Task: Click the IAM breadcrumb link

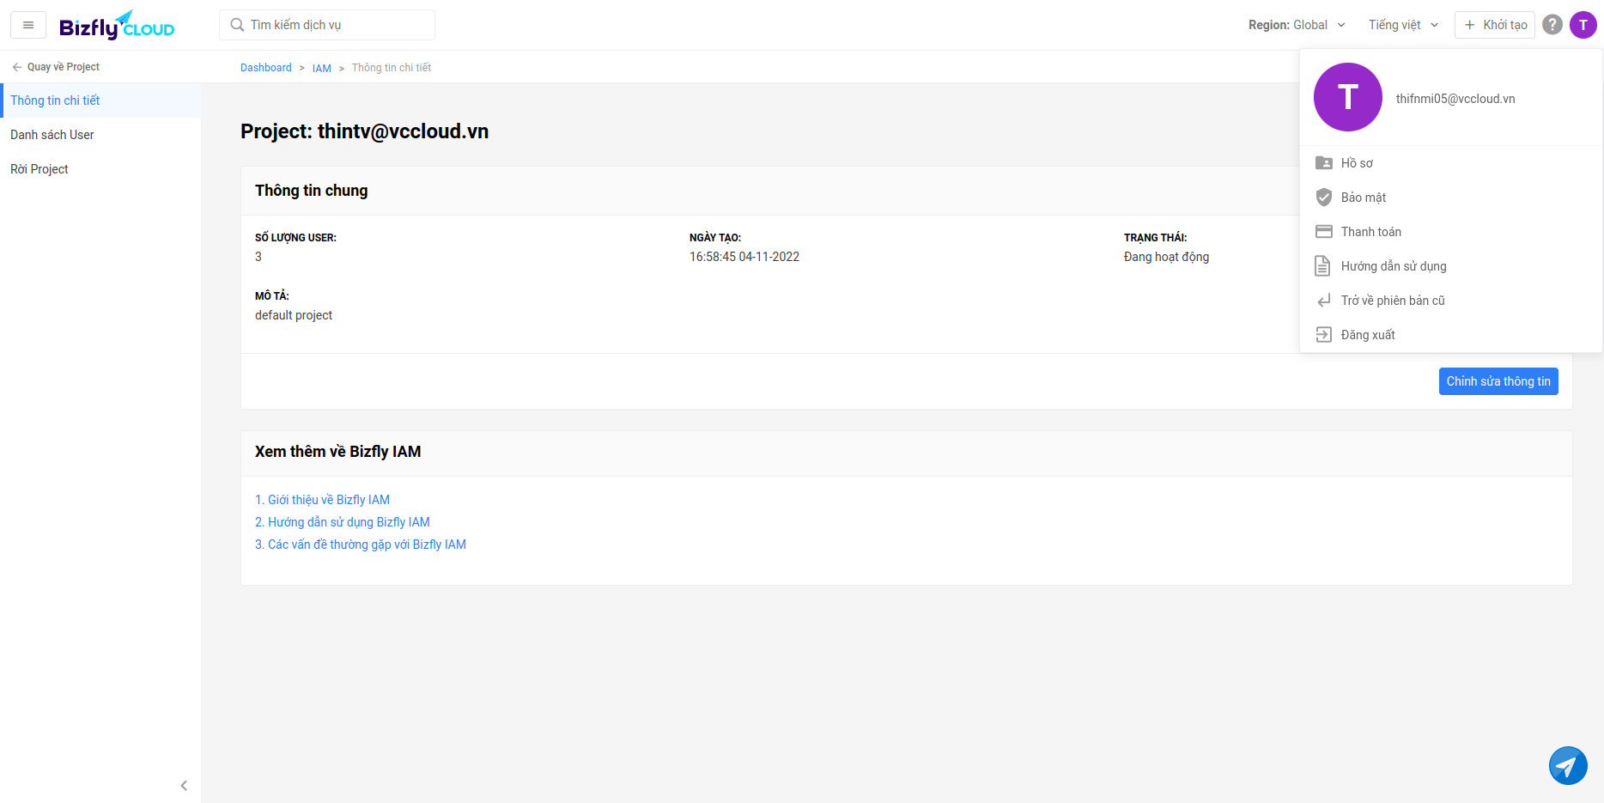Action: point(321,68)
